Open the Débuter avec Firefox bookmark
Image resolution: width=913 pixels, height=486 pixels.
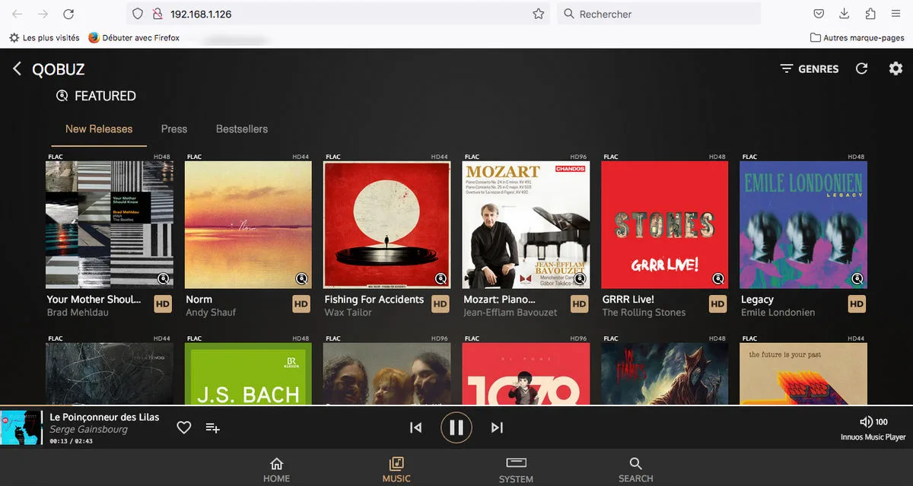pos(134,37)
